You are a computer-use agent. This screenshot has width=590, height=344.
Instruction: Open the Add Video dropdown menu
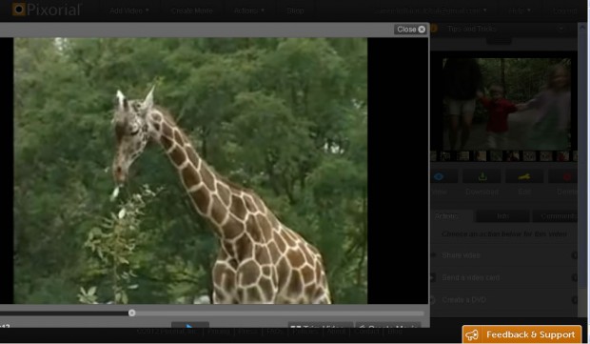point(128,10)
